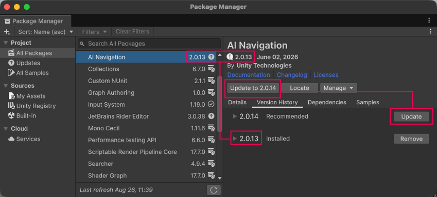Click the Clear Filters button
This screenshot has height=197, width=437.
click(x=132, y=32)
